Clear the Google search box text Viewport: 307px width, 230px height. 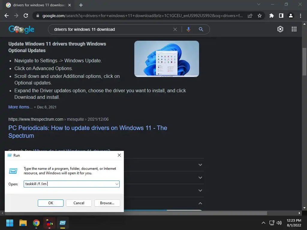pyautogui.click(x=175, y=29)
